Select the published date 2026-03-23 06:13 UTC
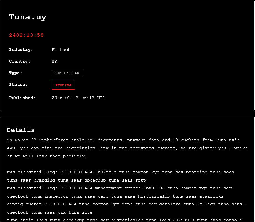This screenshot has width=255, height=222. click(78, 98)
